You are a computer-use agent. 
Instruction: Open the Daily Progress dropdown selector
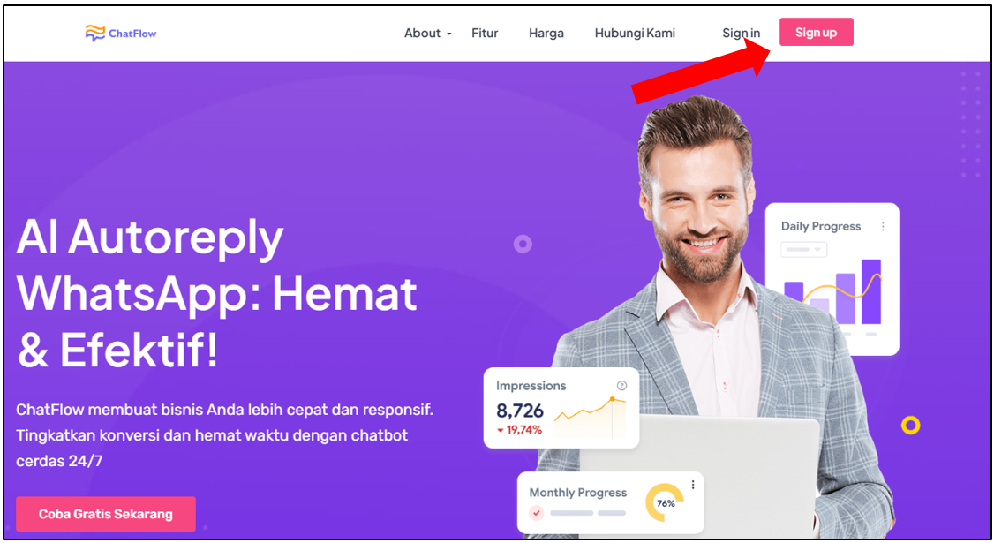803,249
